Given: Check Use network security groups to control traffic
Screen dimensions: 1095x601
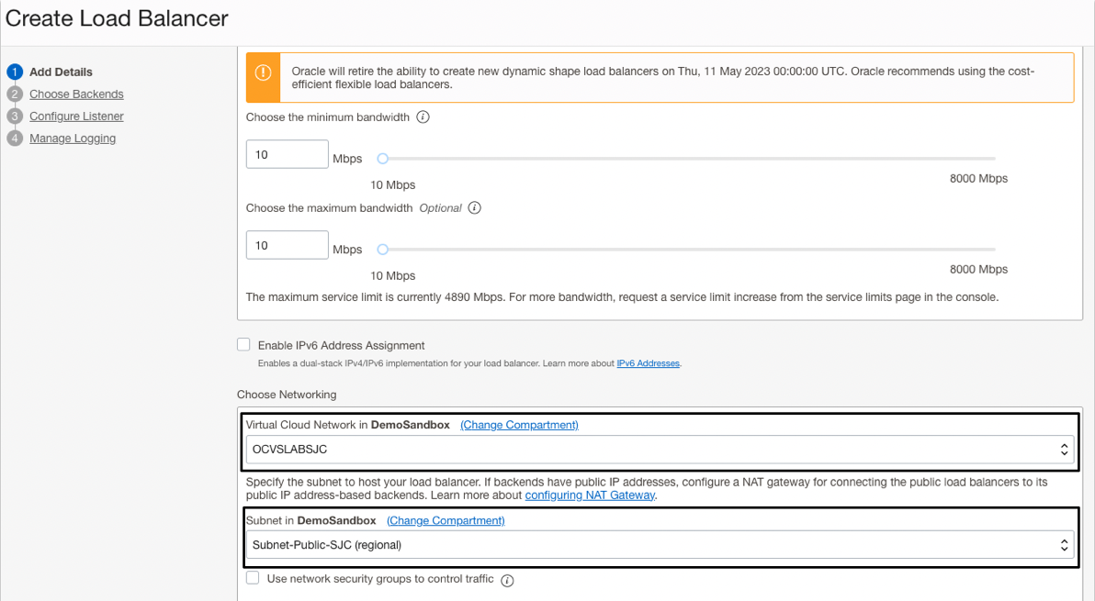Looking at the screenshot, I should [x=253, y=577].
